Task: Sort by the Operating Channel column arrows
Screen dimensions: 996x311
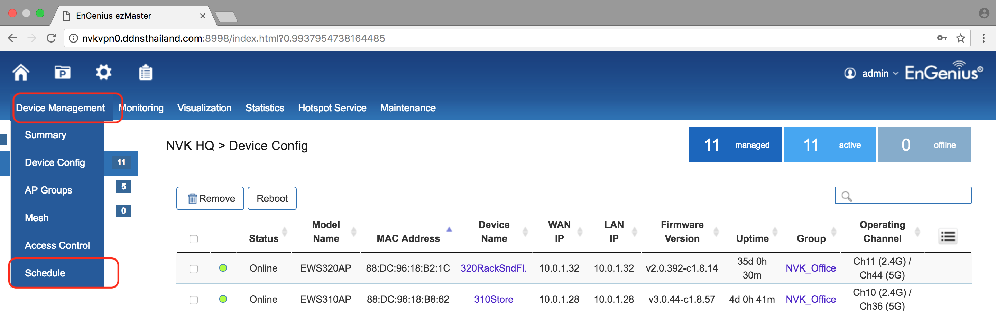Action: (917, 232)
